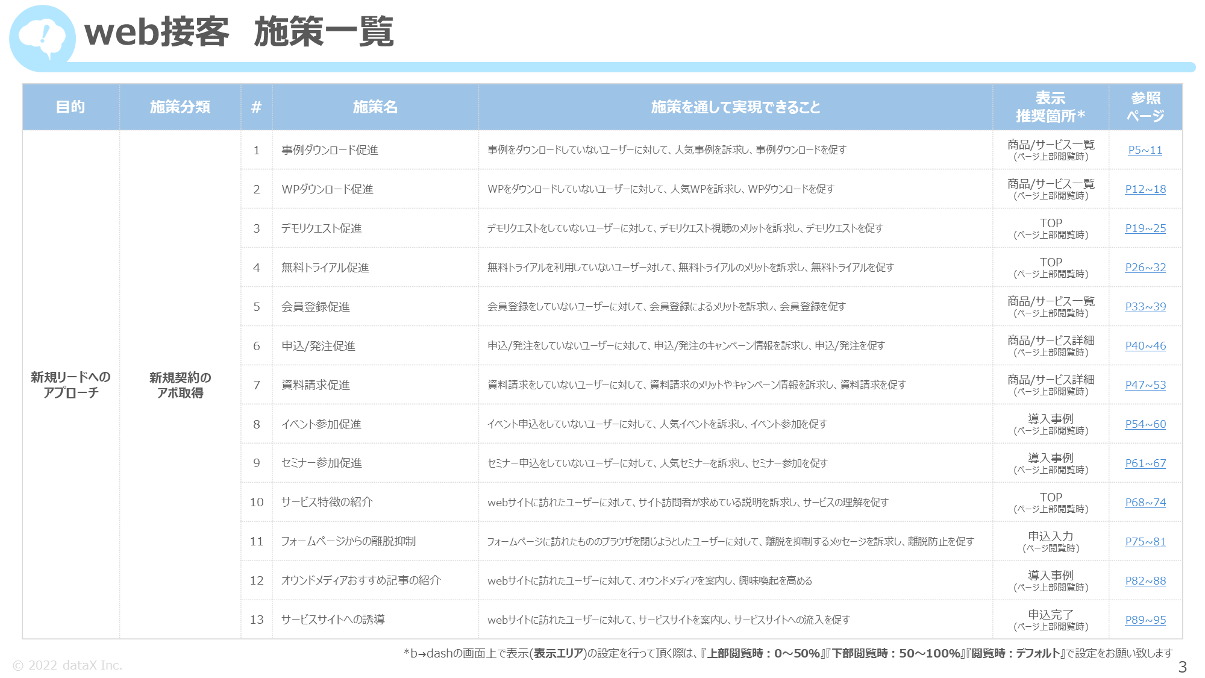Click the P40~46 page link
The height and width of the screenshot is (678, 1205).
[x=1145, y=346]
